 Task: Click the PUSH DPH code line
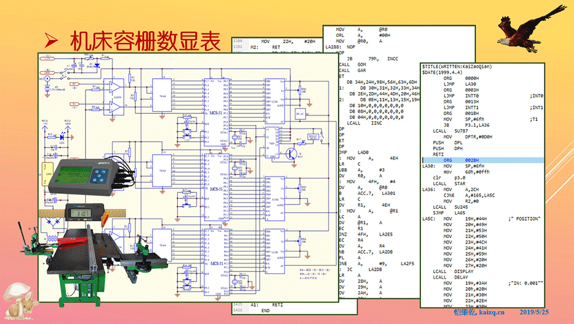tap(447, 149)
